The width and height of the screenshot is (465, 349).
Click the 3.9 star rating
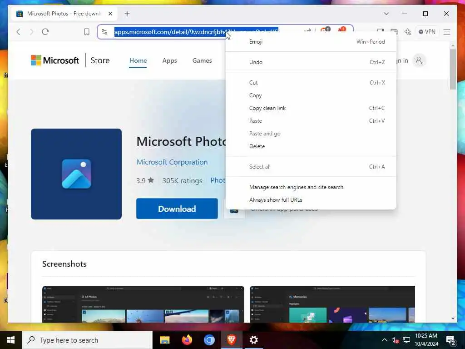145,180
